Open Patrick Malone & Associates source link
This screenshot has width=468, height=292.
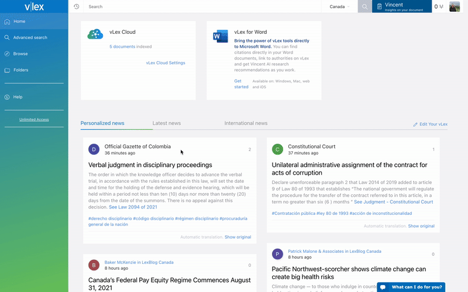[335, 252]
